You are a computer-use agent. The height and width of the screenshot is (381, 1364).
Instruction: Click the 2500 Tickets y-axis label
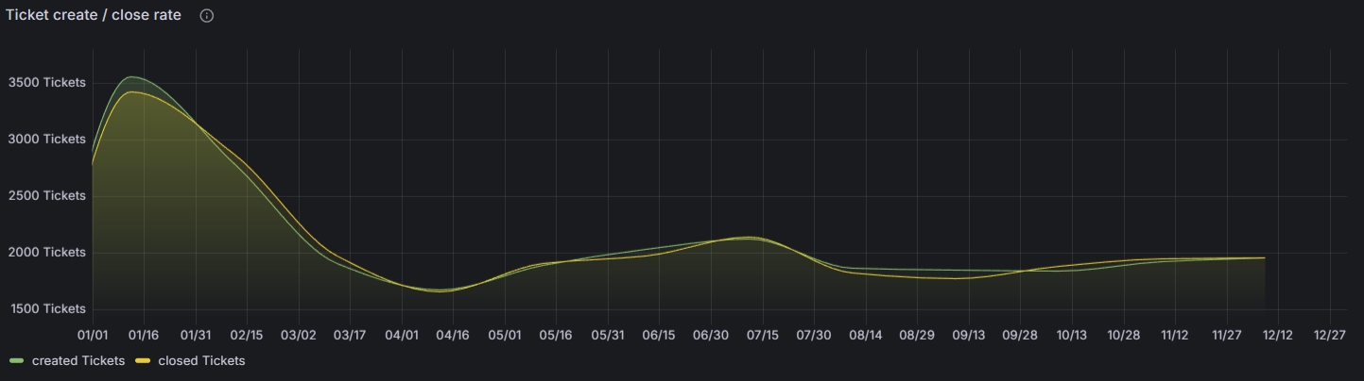tap(46, 196)
